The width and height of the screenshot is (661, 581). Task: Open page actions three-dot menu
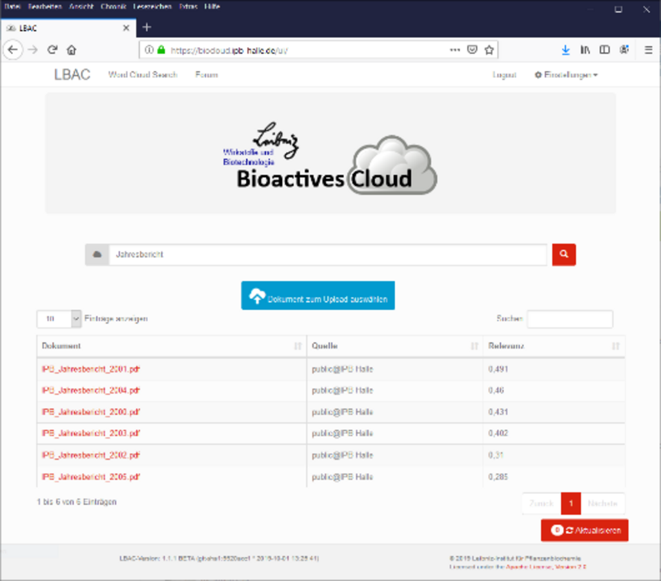[x=455, y=50]
